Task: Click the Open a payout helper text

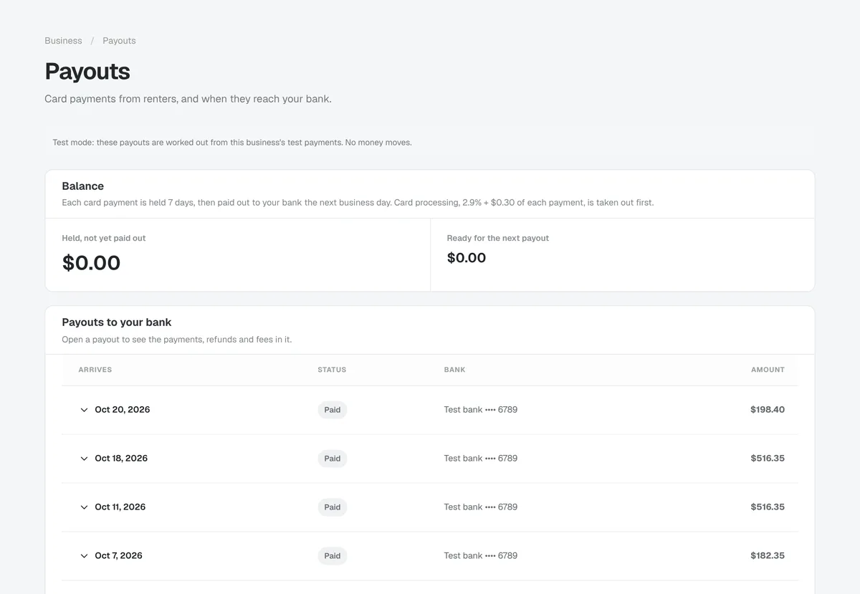Action: [x=177, y=340]
